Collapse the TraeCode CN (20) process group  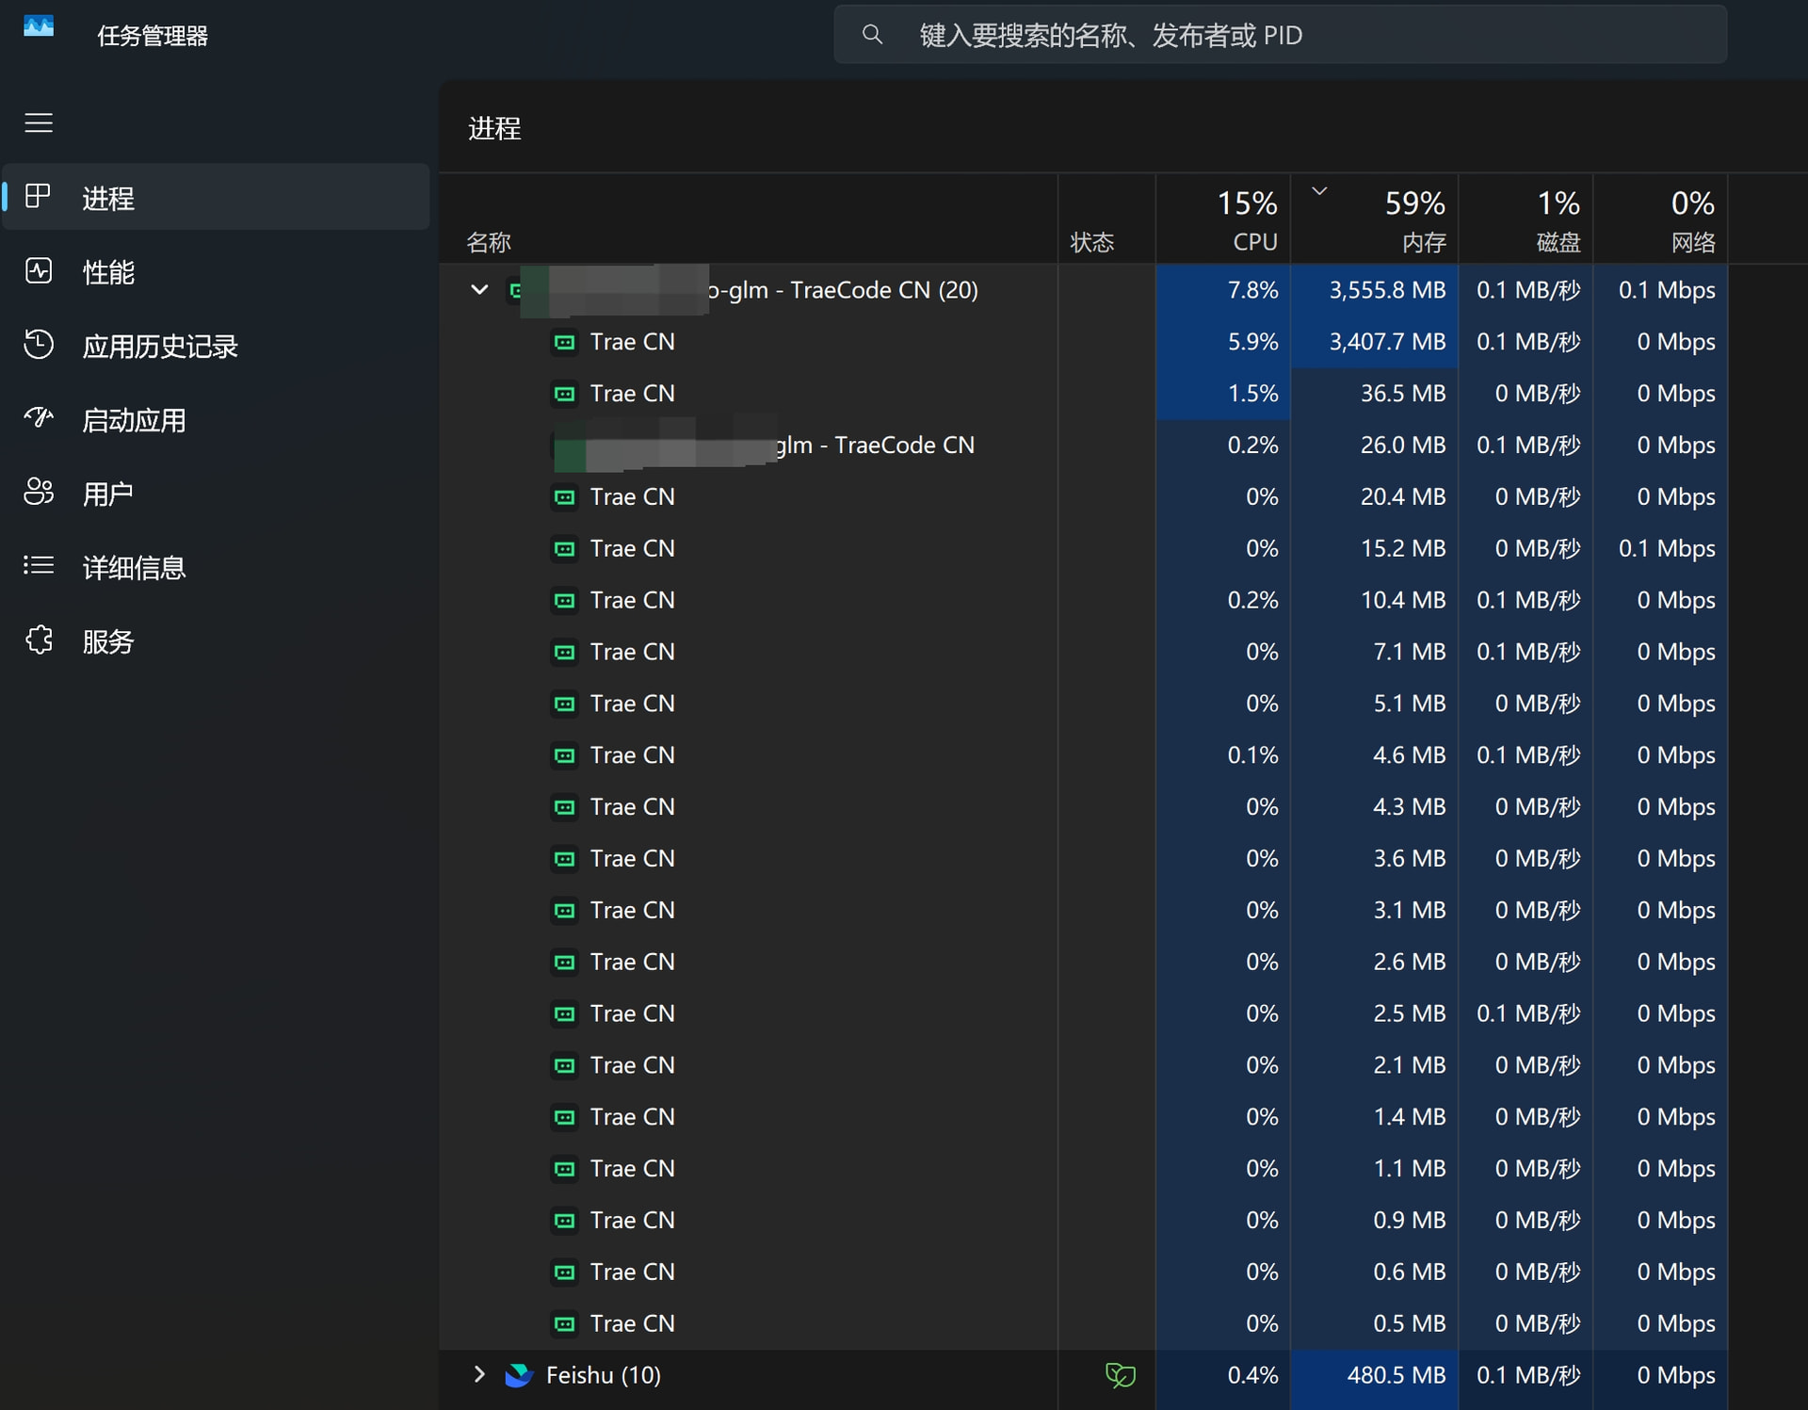click(479, 289)
